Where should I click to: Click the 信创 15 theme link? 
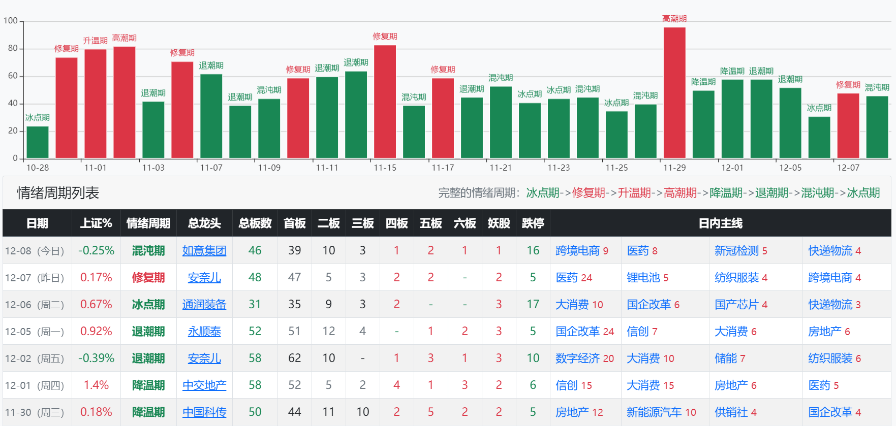point(574,385)
